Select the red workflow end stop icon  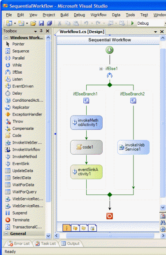pos(109,216)
